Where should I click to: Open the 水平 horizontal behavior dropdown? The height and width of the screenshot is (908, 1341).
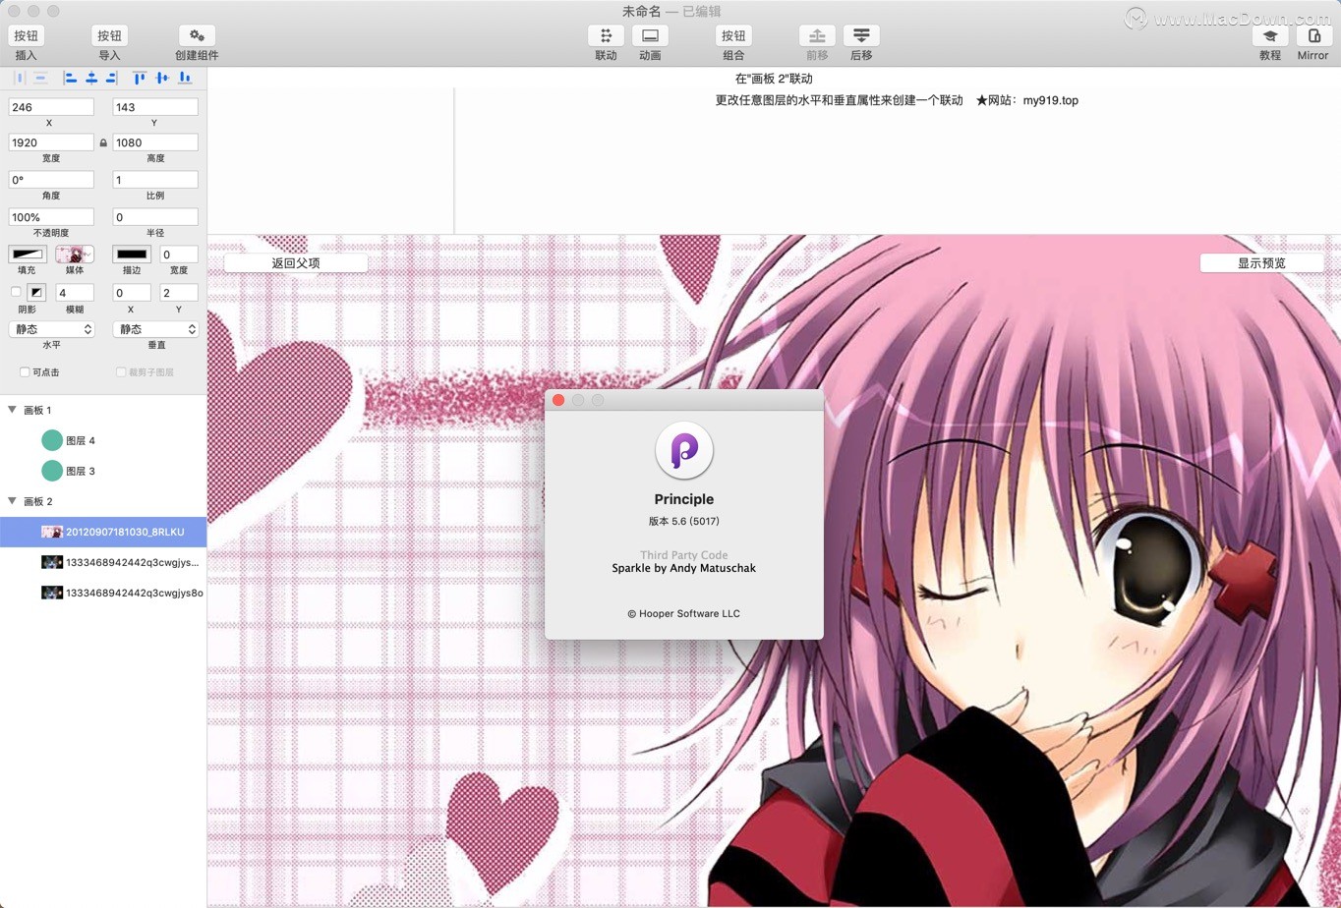[51, 329]
